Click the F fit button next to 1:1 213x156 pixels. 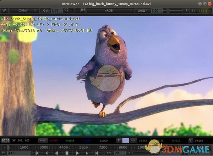(186, 11)
